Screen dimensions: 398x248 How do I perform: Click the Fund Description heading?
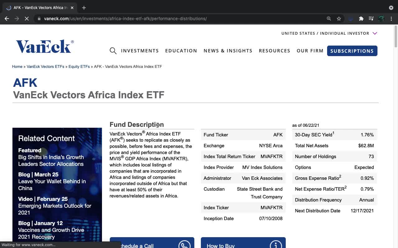coord(137,125)
